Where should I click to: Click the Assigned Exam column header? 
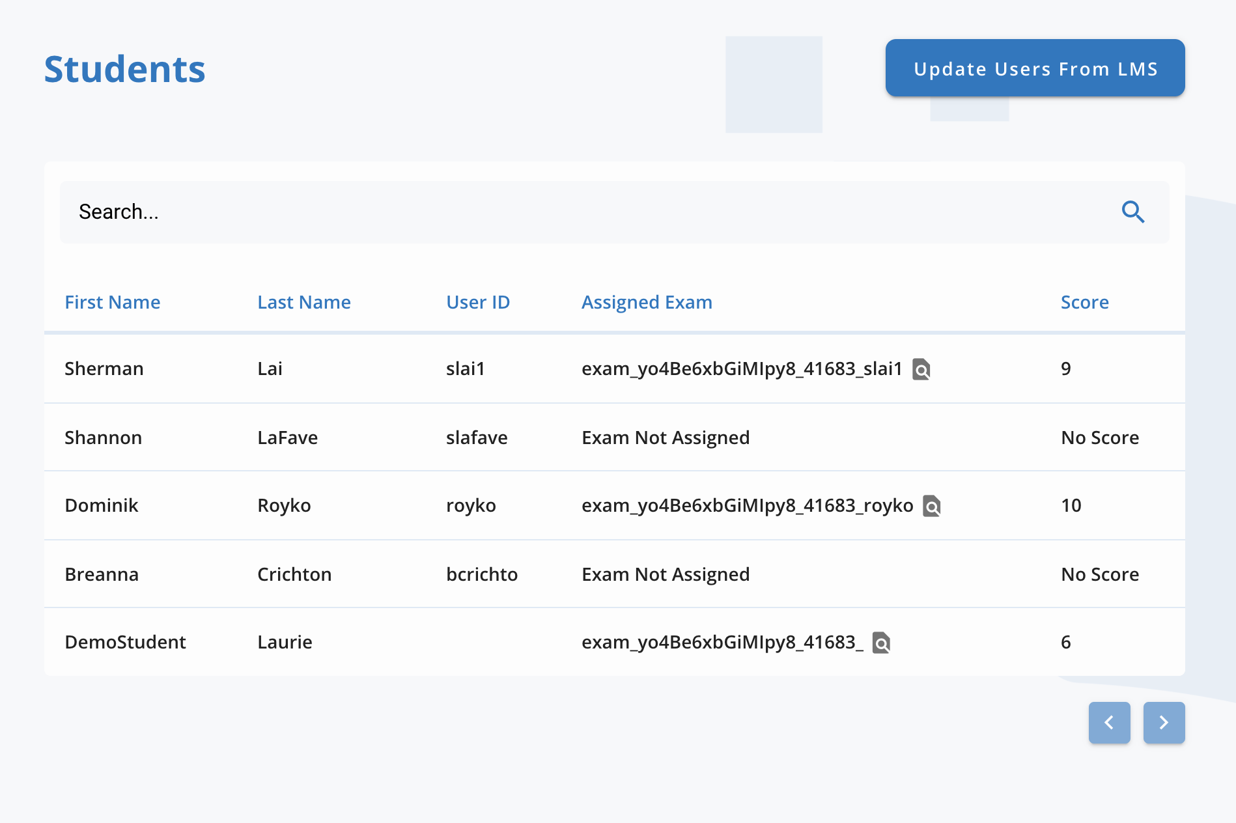(647, 301)
